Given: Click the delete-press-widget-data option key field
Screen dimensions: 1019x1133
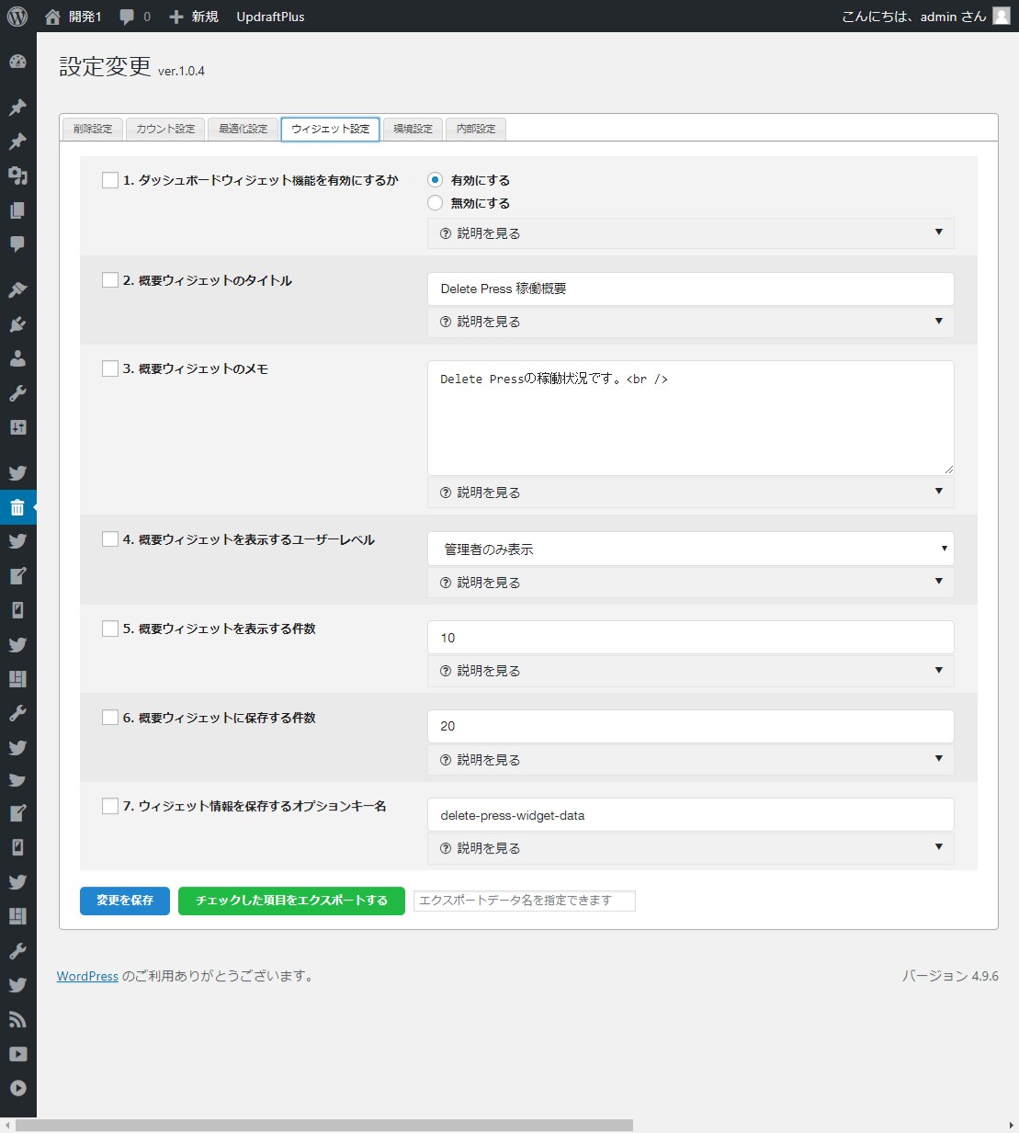Looking at the screenshot, I should click(x=691, y=815).
